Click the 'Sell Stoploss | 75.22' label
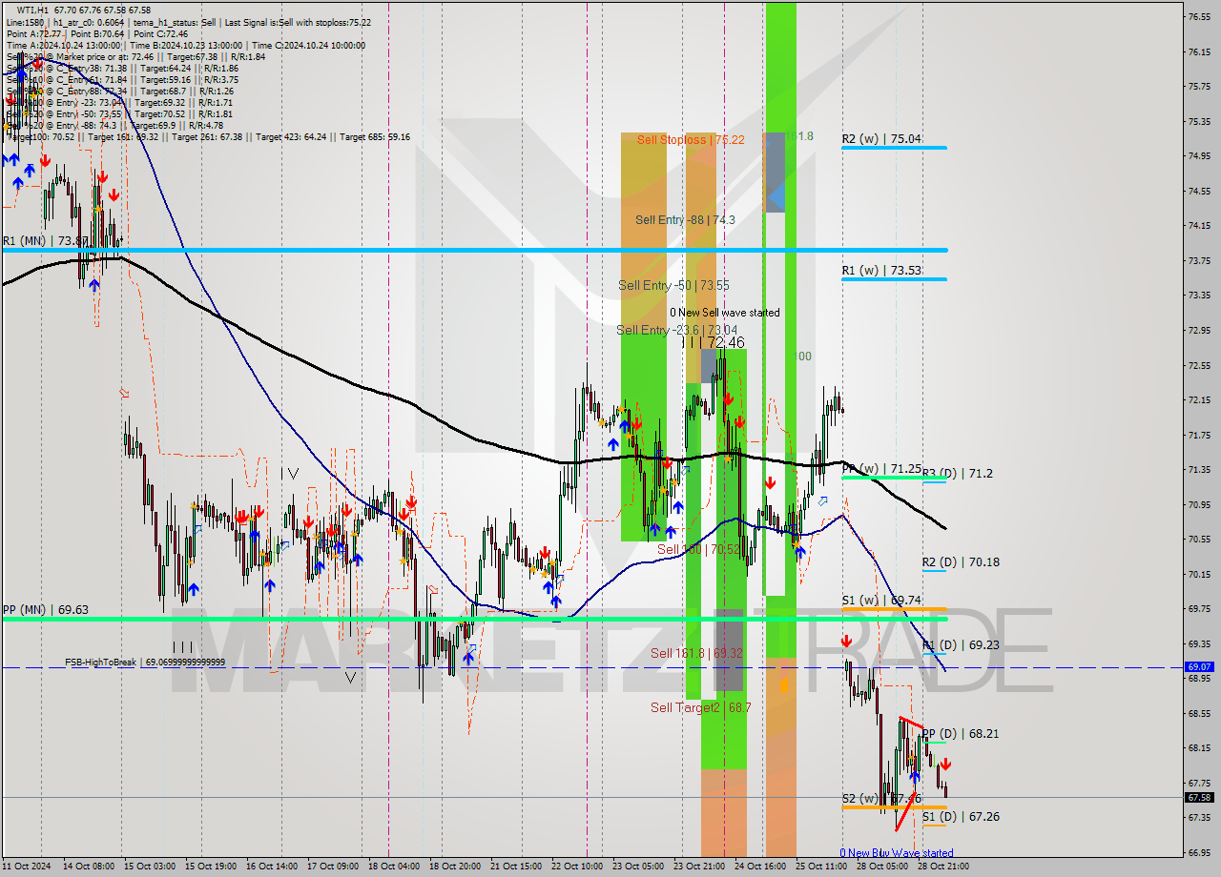1221x877 pixels. (x=691, y=139)
